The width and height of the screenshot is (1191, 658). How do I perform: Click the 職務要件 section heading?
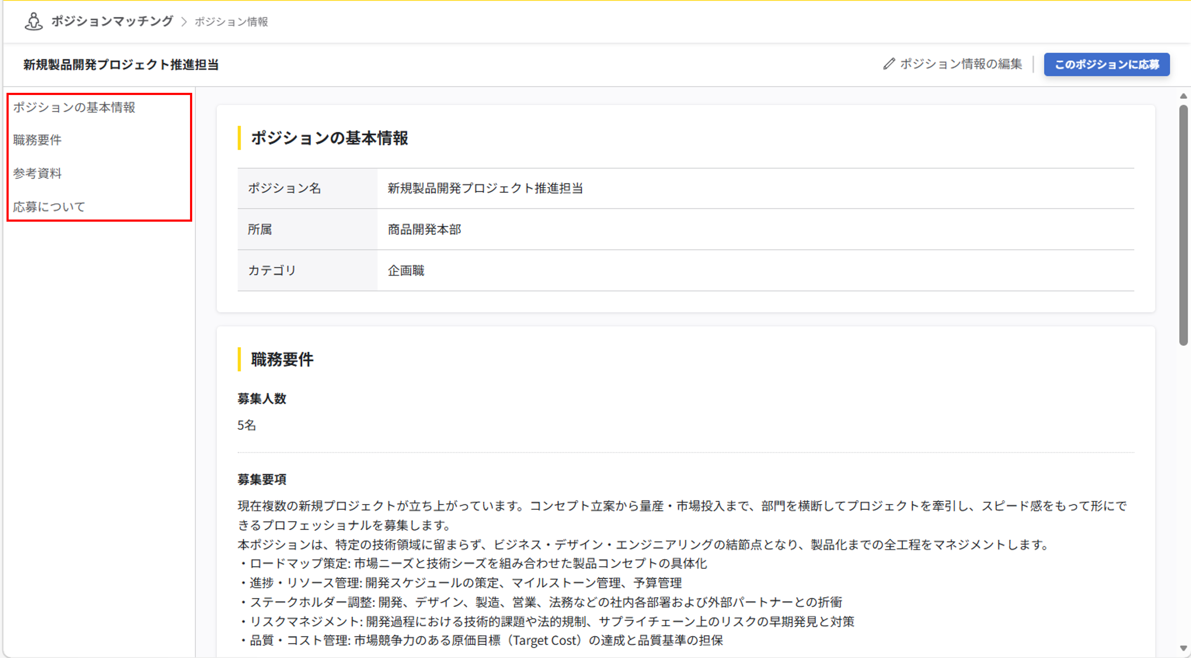[x=282, y=359]
